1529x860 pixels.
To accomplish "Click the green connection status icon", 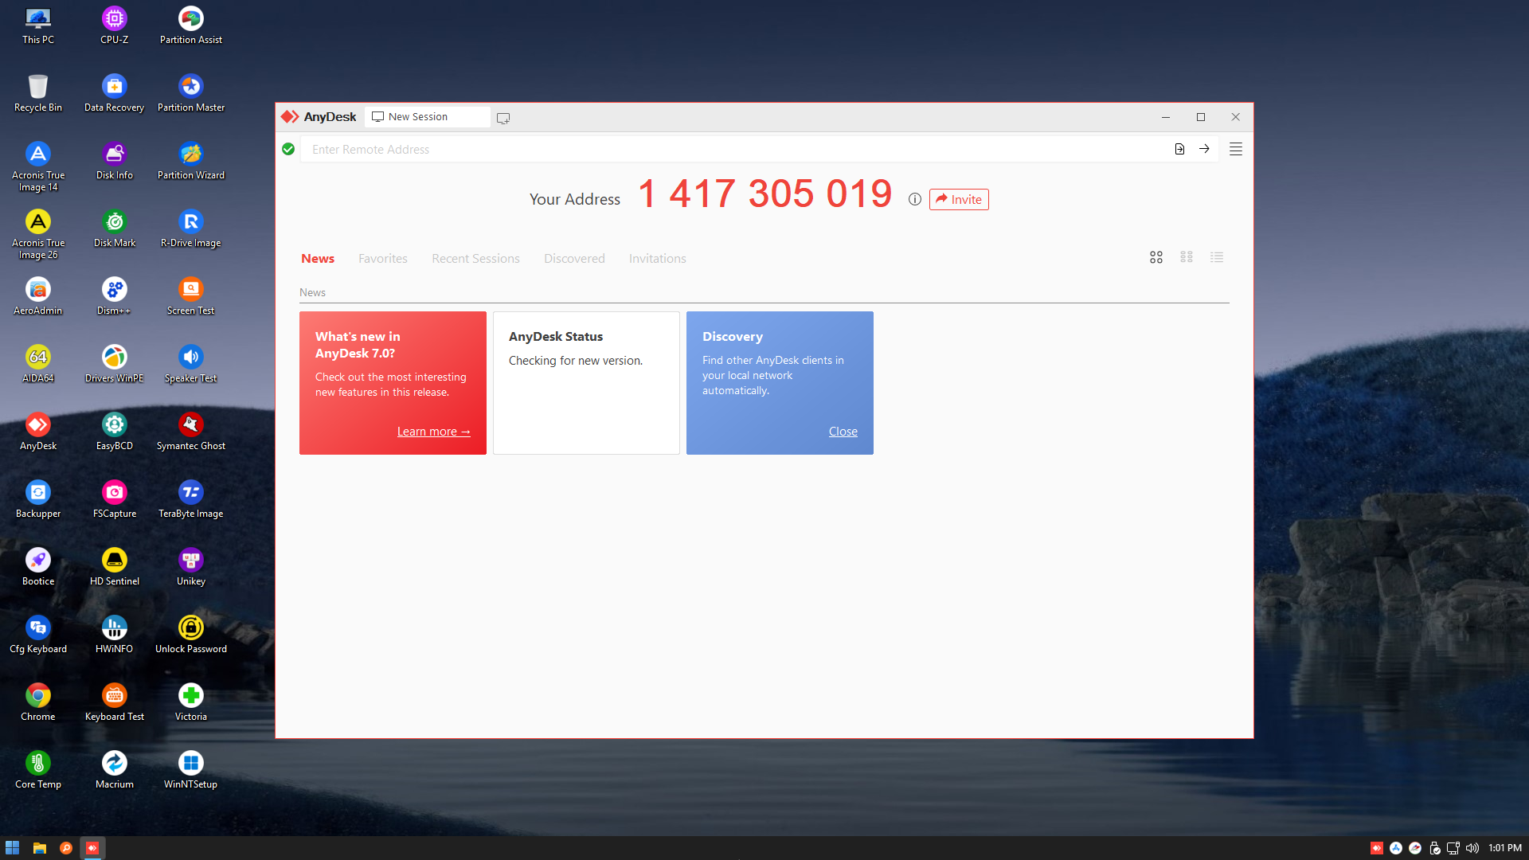I will point(288,149).
